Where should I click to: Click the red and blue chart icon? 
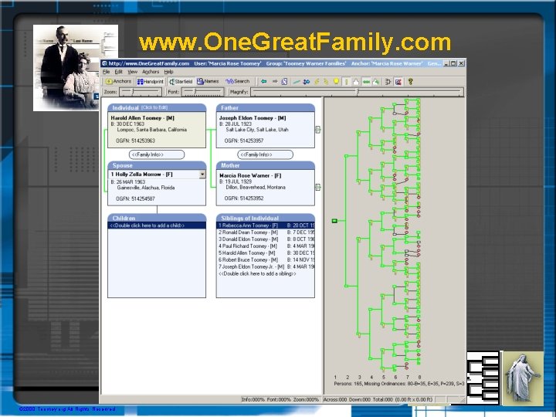coord(398,82)
